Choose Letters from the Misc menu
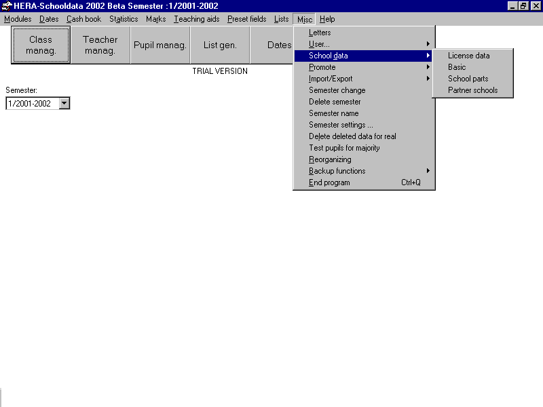This screenshot has width=543, height=407. tap(363, 33)
